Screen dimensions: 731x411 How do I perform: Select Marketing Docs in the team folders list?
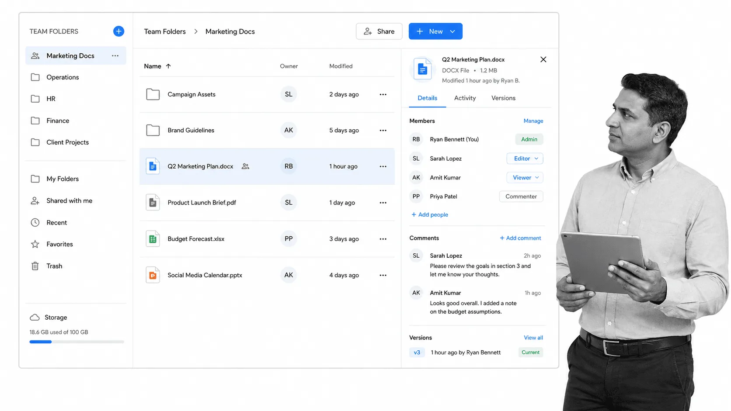(x=76, y=55)
